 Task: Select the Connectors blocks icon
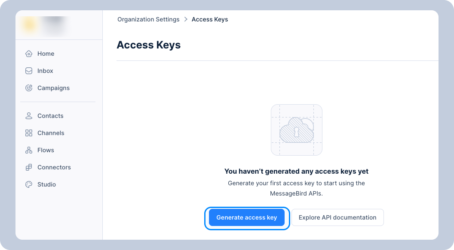tap(29, 167)
